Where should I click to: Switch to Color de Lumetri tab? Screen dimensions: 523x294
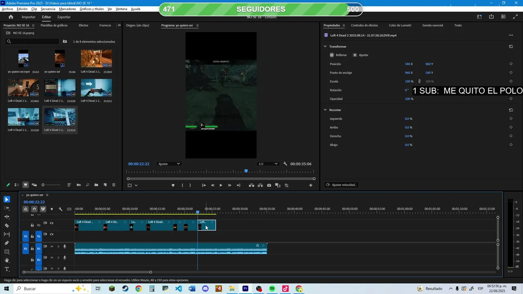point(400,25)
